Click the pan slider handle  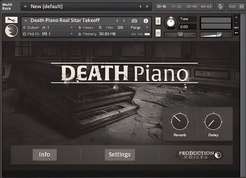pyautogui.click(x=180, y=35)
